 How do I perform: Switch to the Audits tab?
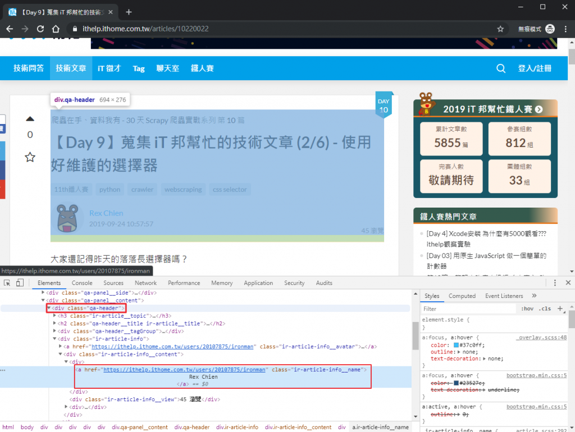point(324,283)
